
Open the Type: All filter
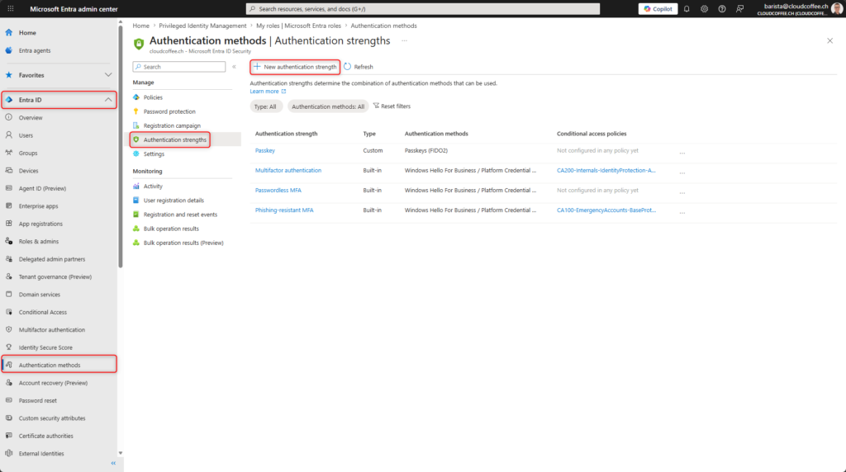pyautogui.click(x=265, y=106)
